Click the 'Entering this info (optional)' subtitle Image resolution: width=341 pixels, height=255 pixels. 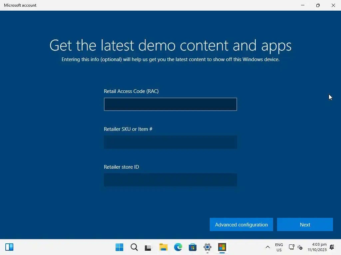tap(170, 59)
